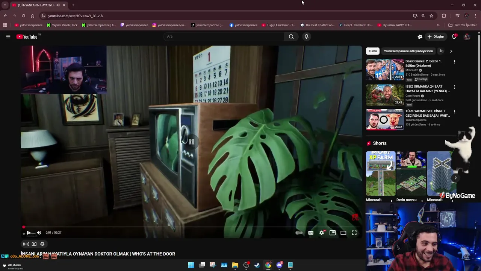The image size is (481, 271).
Task: Start voice search with the microphone icon
Action: point(306,37)
